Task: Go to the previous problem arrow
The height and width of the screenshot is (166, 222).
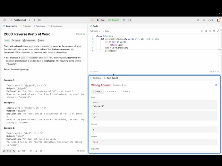Action: tap(29, 20)
